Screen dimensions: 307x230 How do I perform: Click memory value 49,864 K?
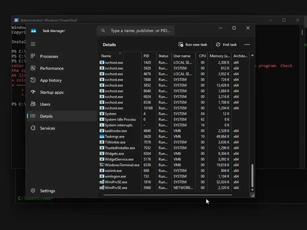click(x=223, y=136)
